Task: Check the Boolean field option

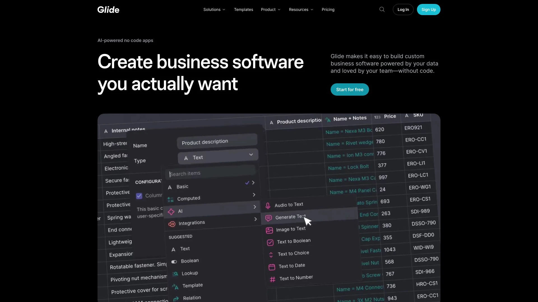Action: [189, 261]
